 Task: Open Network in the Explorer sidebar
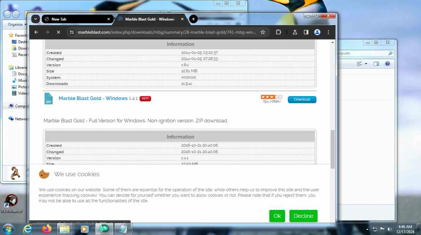coord(18,119)
